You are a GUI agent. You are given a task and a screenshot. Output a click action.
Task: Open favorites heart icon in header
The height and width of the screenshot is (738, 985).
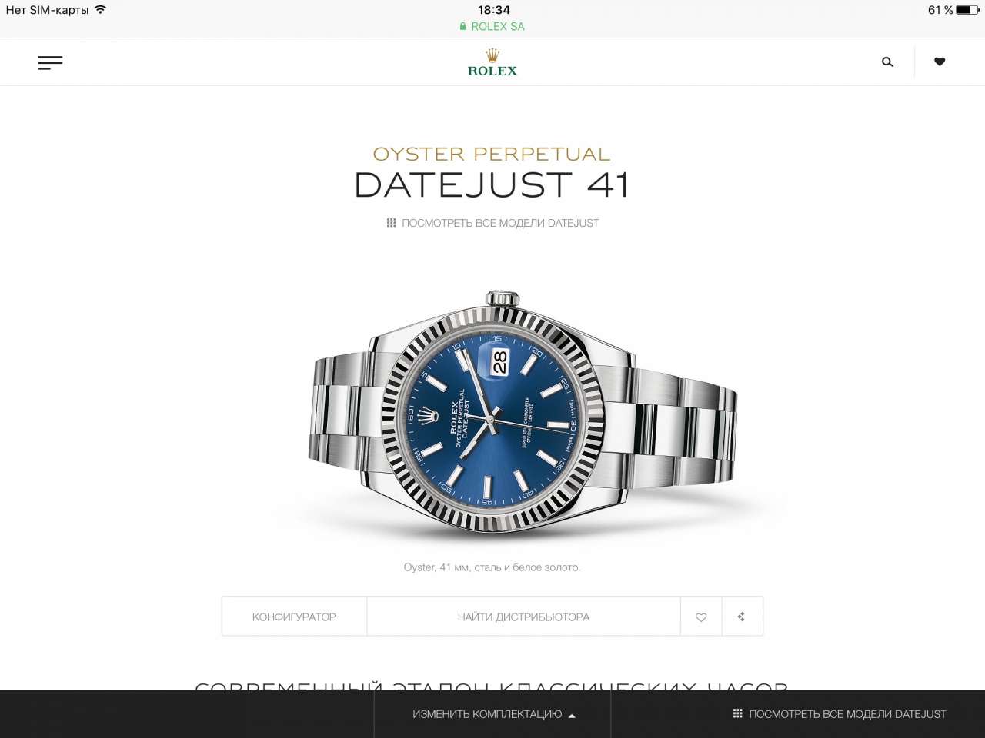click(x=940, y=61)
